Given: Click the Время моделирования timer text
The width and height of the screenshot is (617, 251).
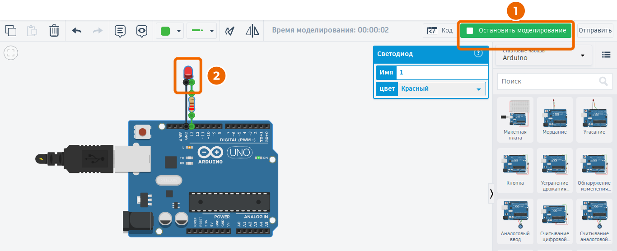Looking at the screenshot, I should coord(330,30).
